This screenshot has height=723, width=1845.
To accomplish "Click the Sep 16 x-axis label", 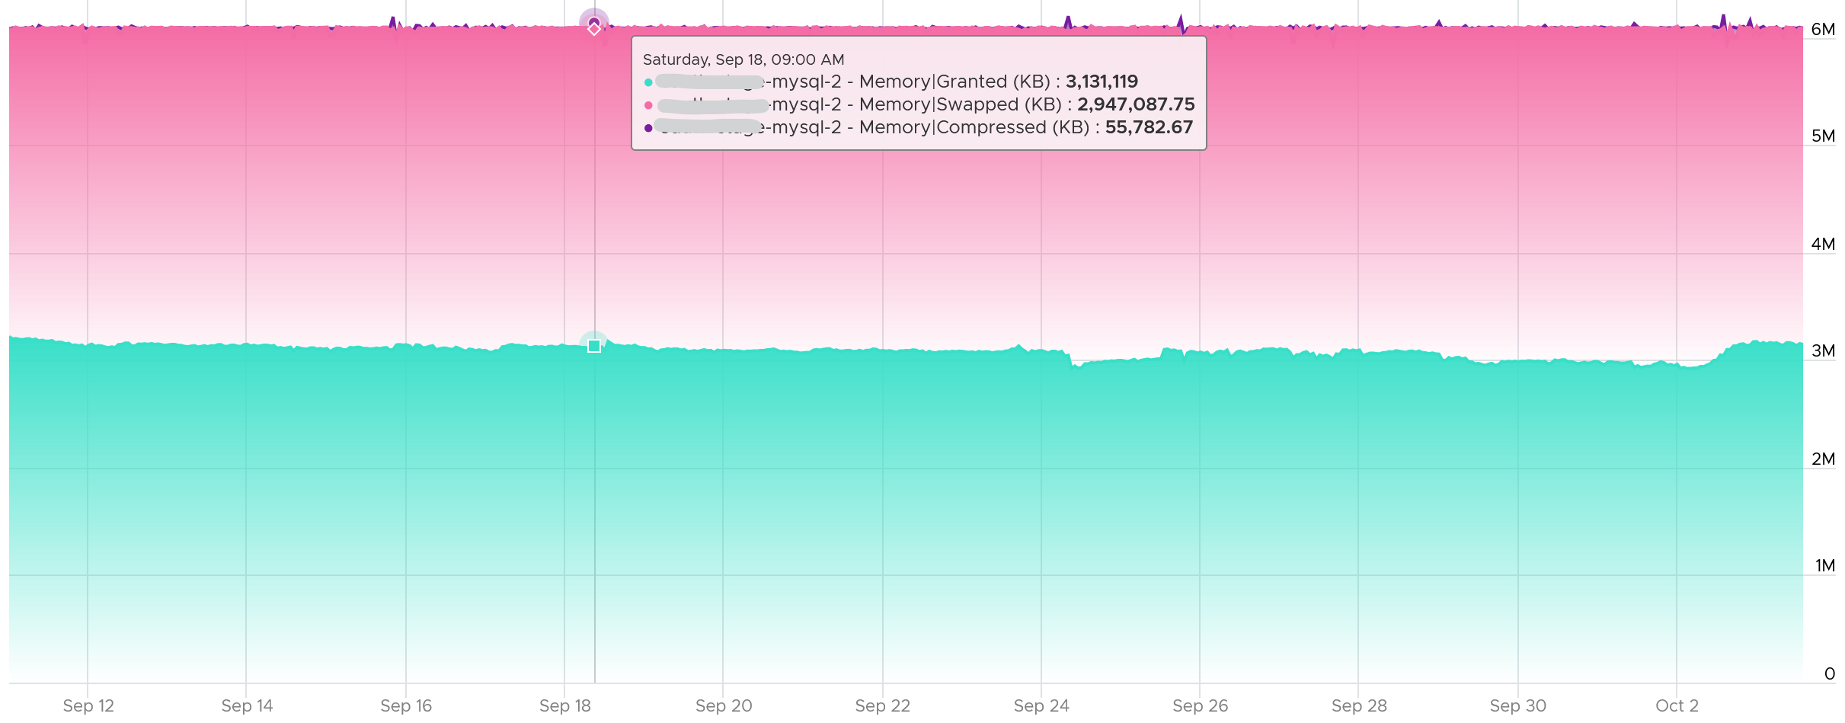I will tap(406, 705).
